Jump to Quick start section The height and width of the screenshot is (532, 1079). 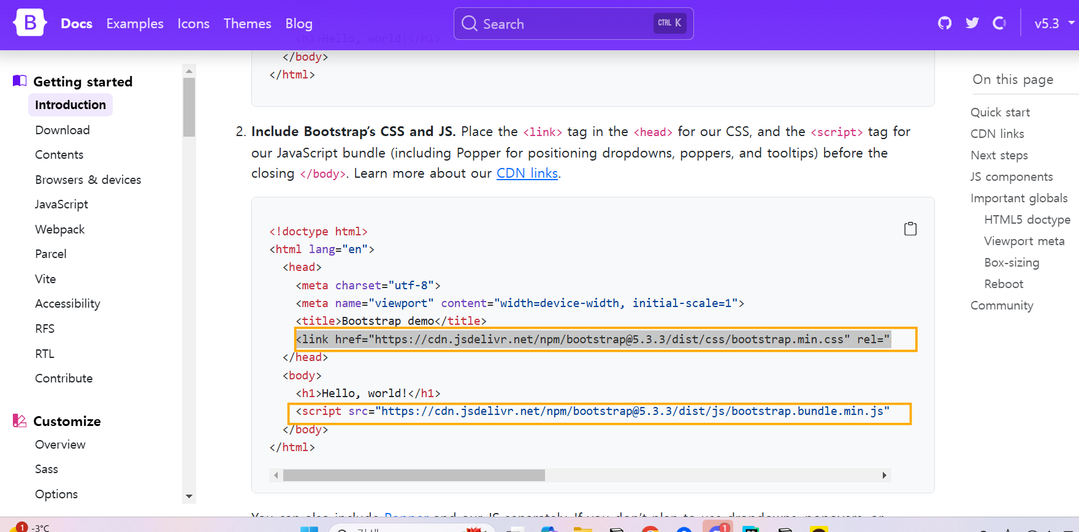tap(1000, 112)
